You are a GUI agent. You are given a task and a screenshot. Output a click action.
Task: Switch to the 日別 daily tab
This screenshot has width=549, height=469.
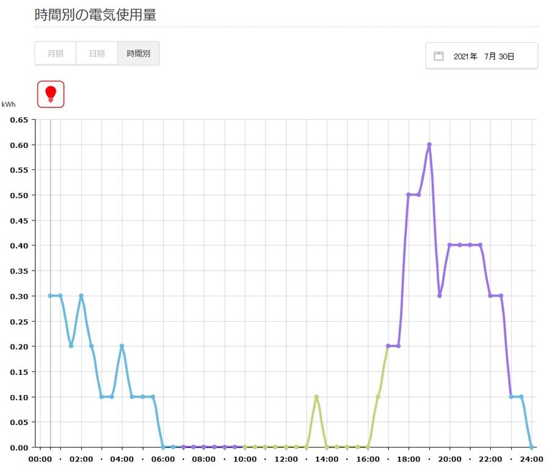click(x=97, y=53)
